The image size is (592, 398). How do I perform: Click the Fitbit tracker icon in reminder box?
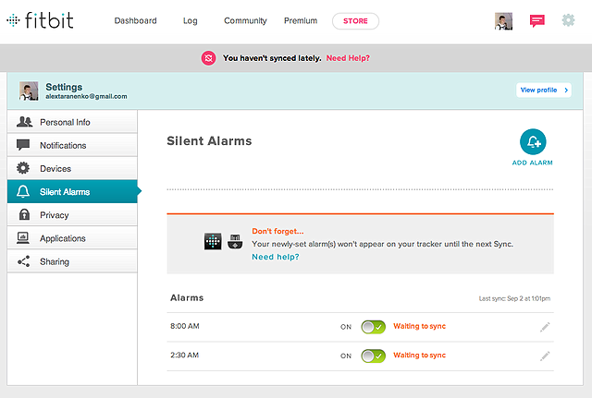pyautogui.click(x=213, y=241)
